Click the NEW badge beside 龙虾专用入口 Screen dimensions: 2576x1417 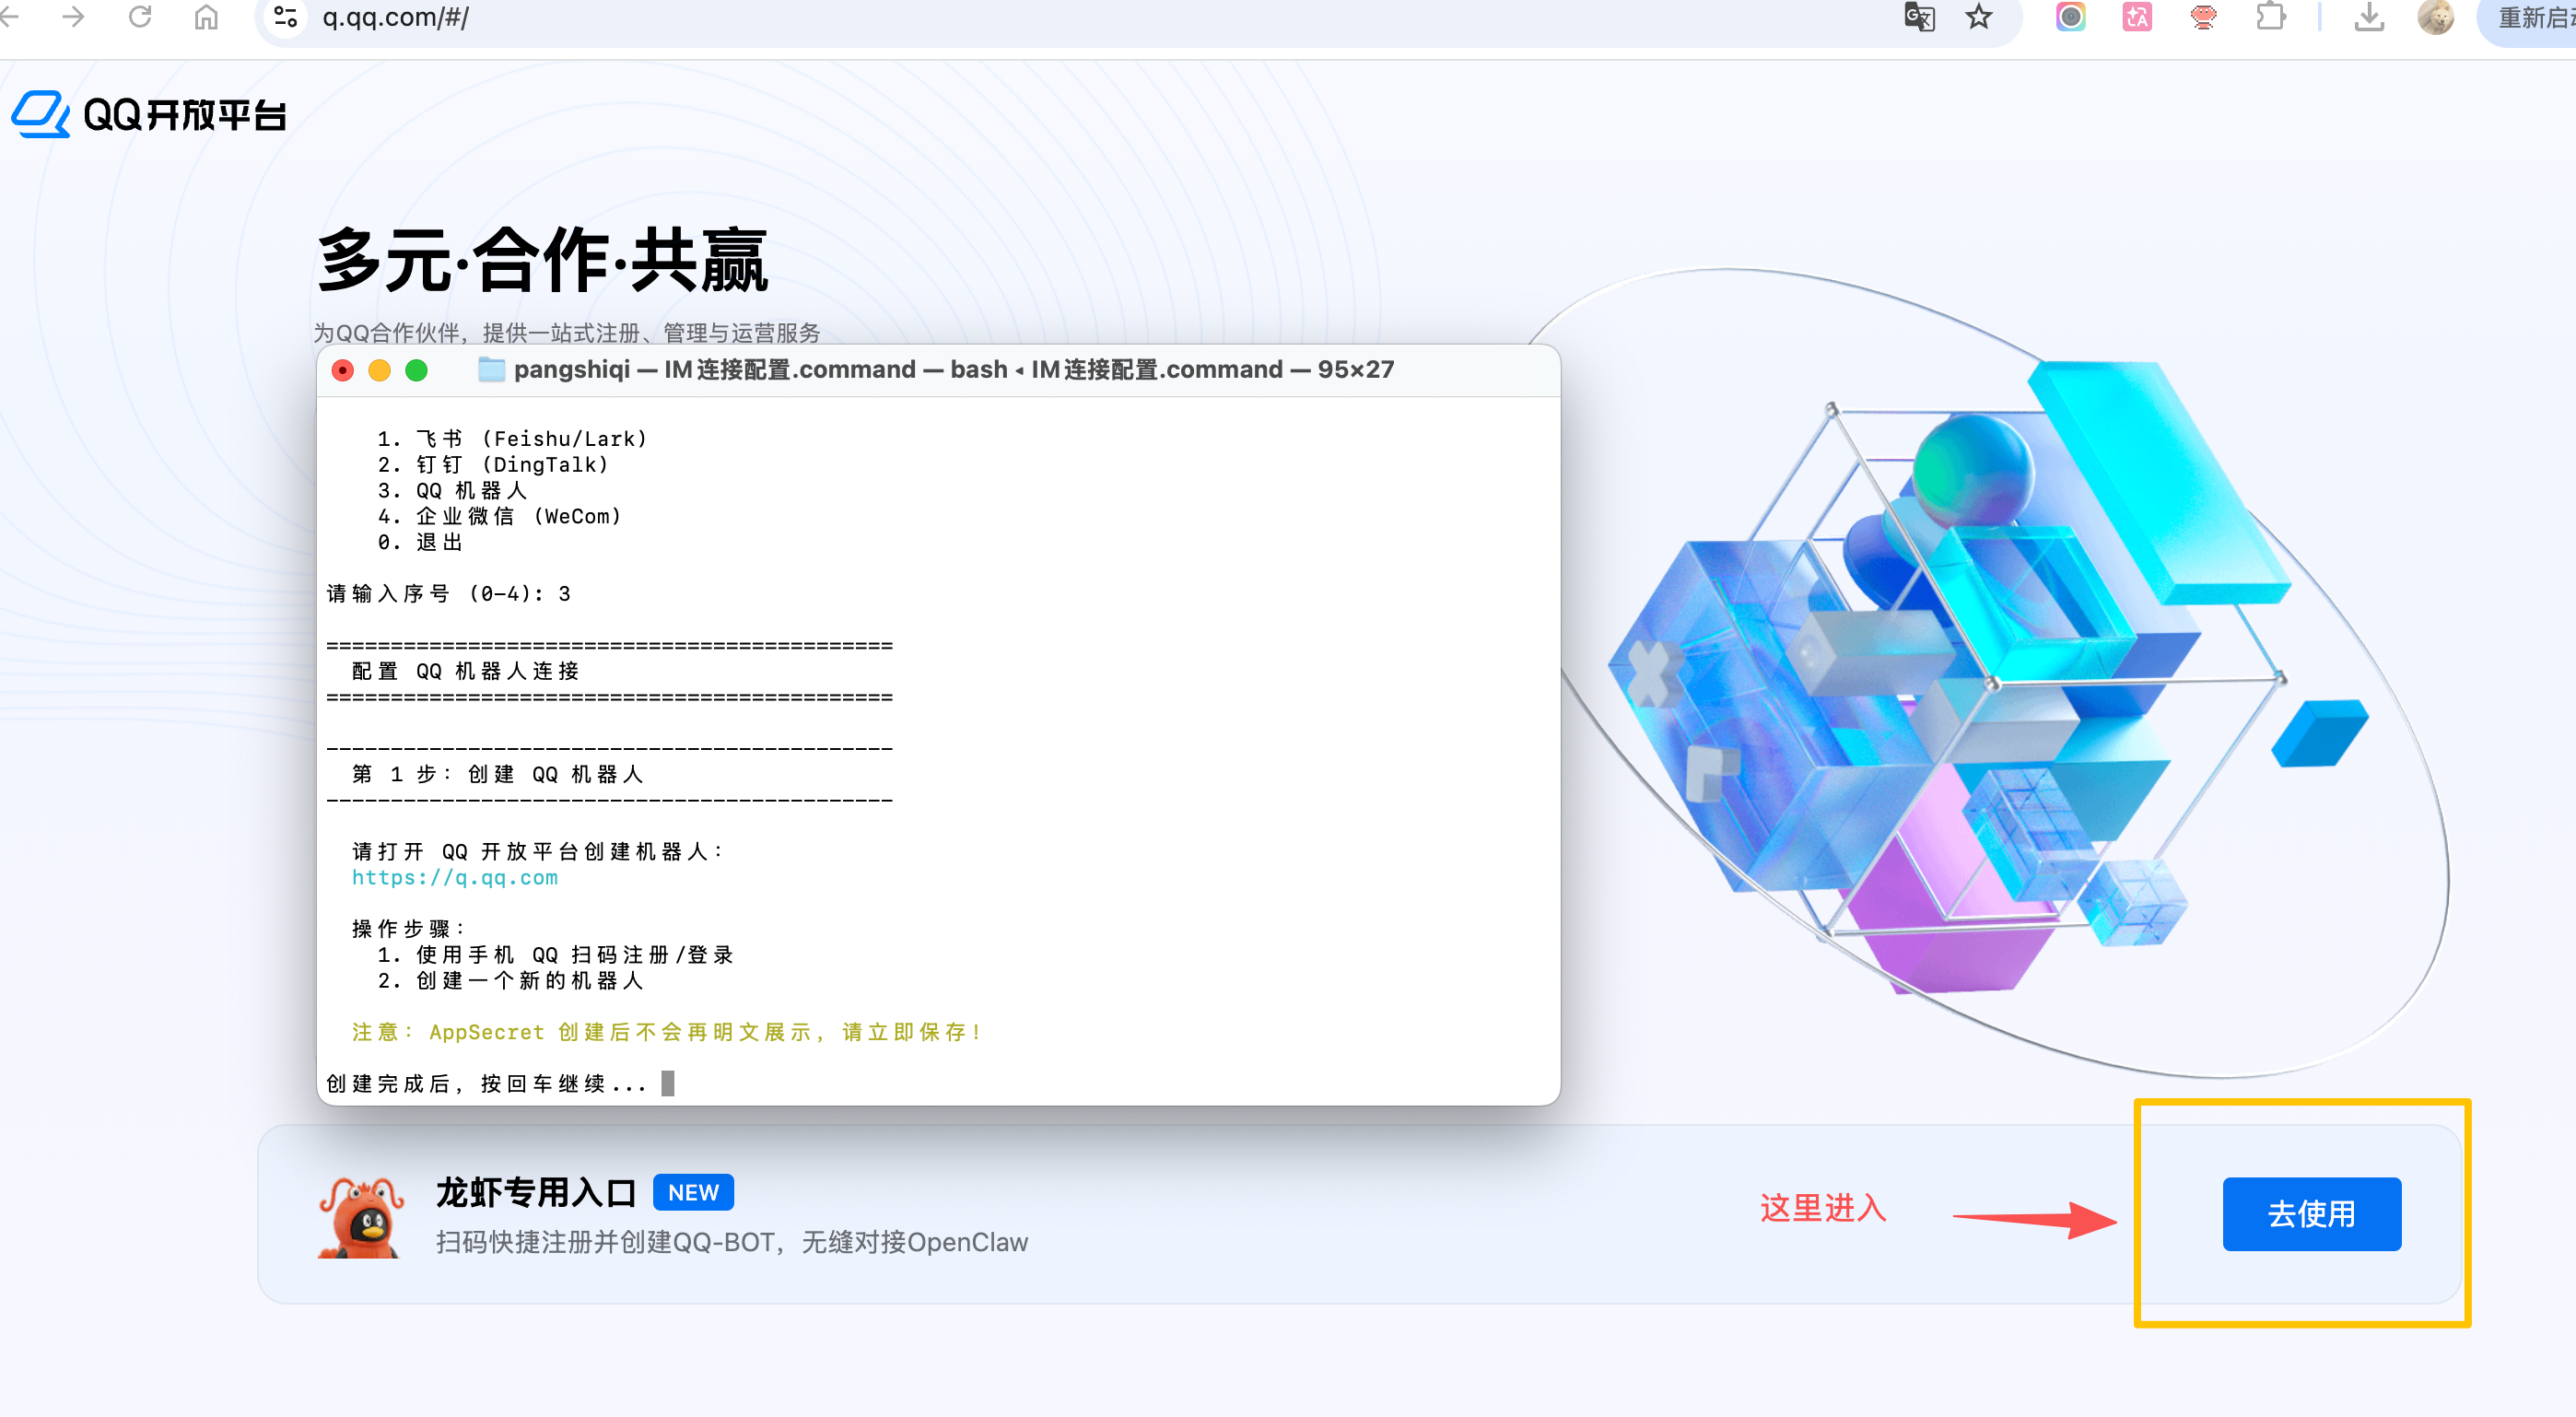pos(693,1192)
